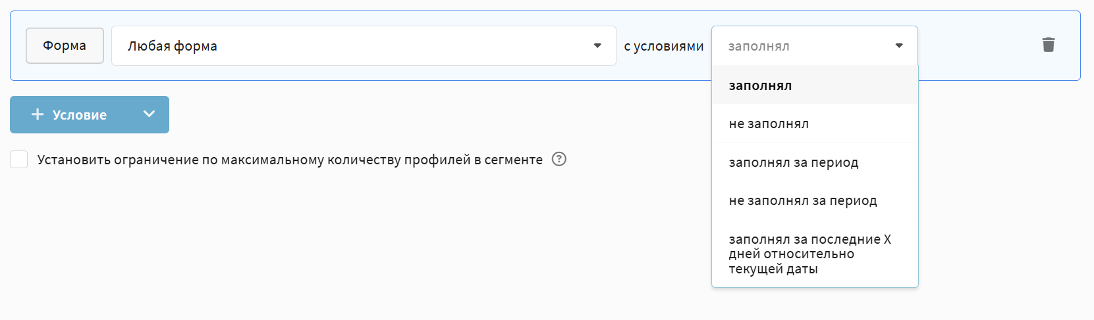Click empty page area below the checkbox
Viewport: 1094px width, 320px height.
(329, 250)
